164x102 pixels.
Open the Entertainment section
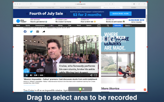40,26
